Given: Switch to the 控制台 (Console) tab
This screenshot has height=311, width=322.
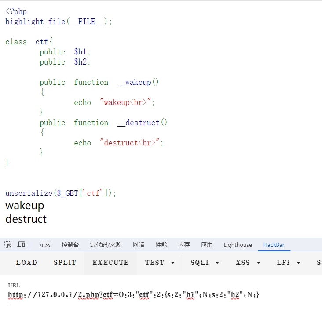Looking at the screenshot, I should coord(70,245).
